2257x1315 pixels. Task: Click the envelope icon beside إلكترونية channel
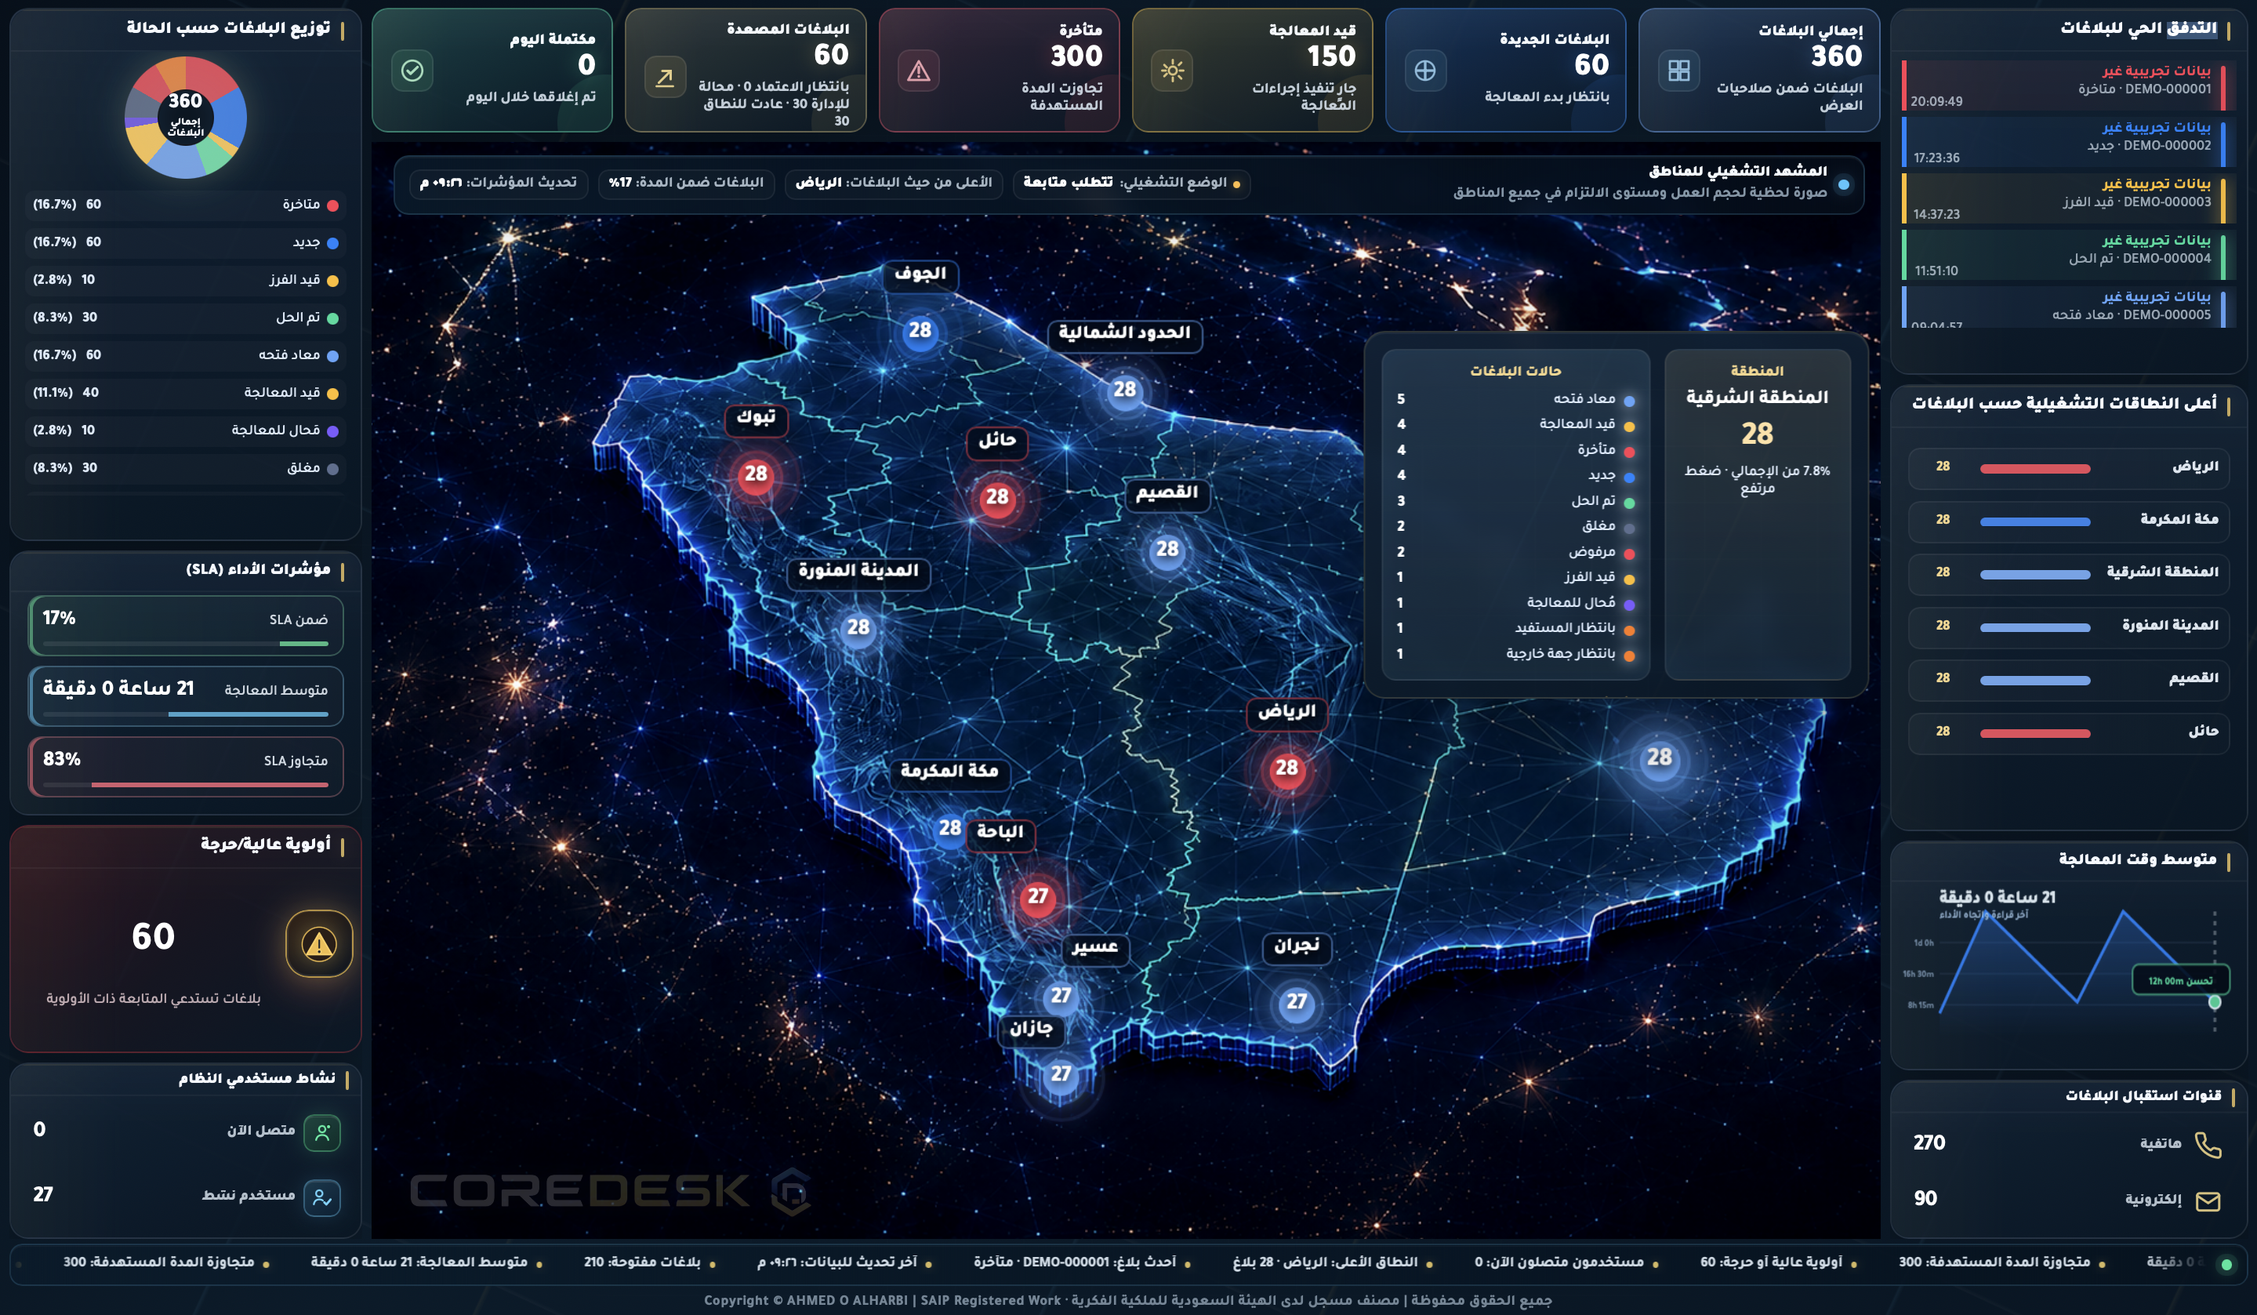pyautogui.click(x=2208, y=1201)
